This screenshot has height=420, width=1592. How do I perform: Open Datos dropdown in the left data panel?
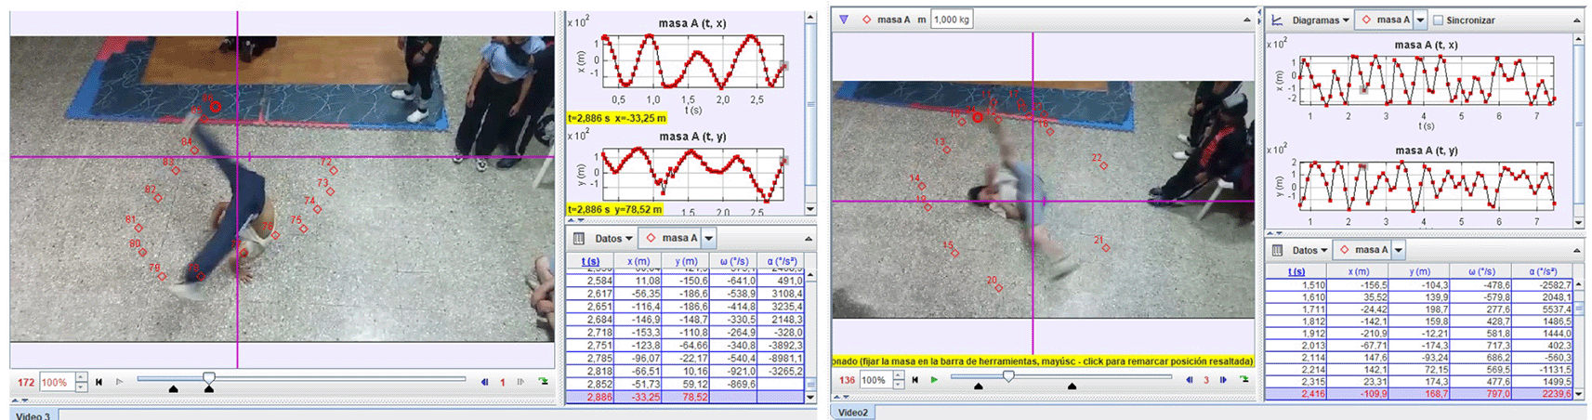pyautogui.click(x=612, y=239)
